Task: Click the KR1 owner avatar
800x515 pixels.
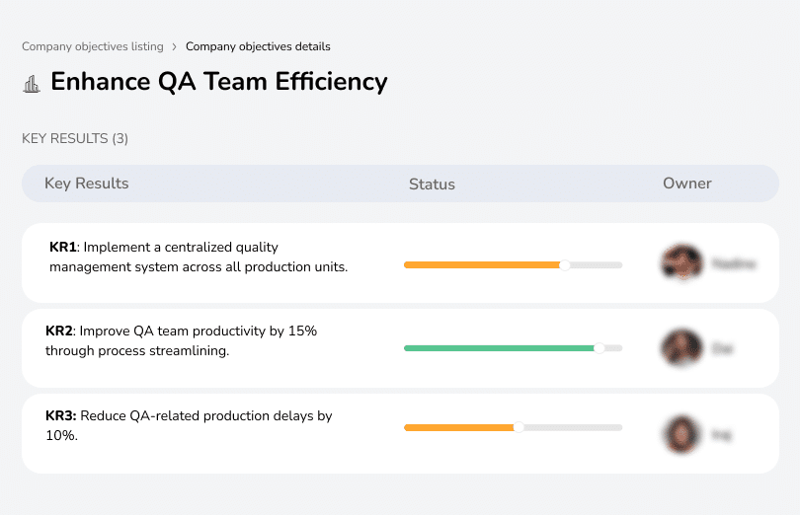Action: [682, 262]
